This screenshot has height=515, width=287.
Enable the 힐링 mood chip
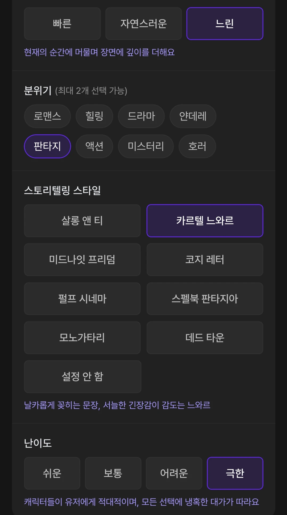[x=94, y=116]
